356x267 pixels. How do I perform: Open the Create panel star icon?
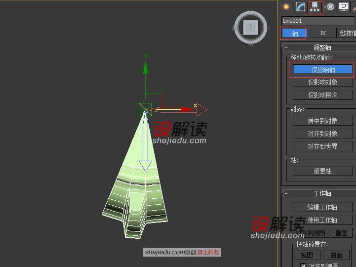click(286, 7)
